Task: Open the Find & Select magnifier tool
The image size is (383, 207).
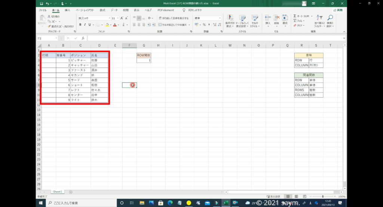Action: 330,19
